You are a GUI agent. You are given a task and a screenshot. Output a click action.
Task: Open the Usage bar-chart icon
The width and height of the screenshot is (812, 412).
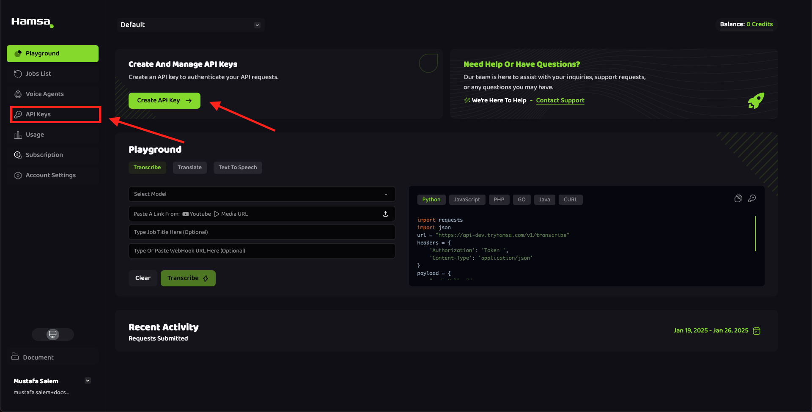click(x=17, y=134)
